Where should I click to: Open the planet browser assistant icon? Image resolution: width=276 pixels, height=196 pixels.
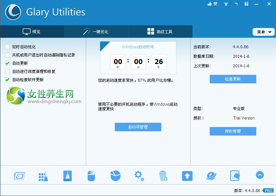[211, 176]
